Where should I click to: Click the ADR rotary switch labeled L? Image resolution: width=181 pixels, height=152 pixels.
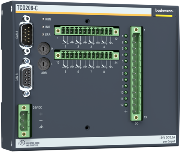click(44, 64)
